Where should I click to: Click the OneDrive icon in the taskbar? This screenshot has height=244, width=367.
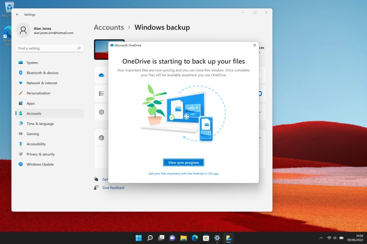[x=229, y=238]
